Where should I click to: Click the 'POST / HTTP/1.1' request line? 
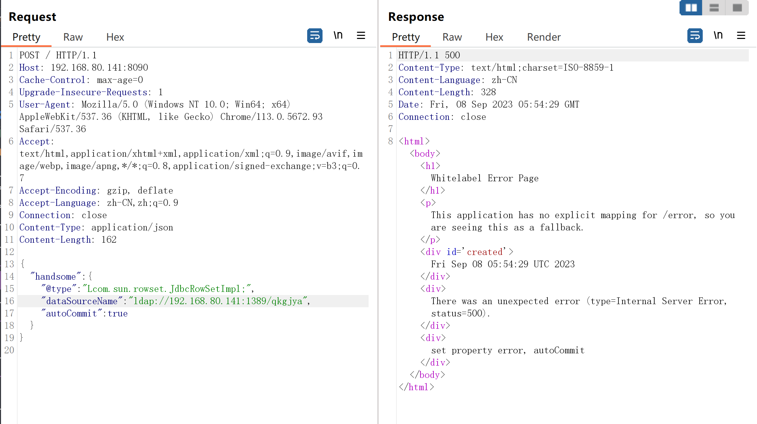[x=58, y=55]
